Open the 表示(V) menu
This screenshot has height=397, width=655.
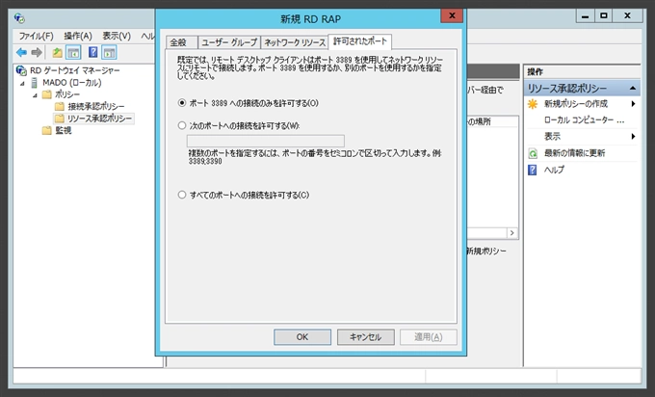tap(117, 36)
